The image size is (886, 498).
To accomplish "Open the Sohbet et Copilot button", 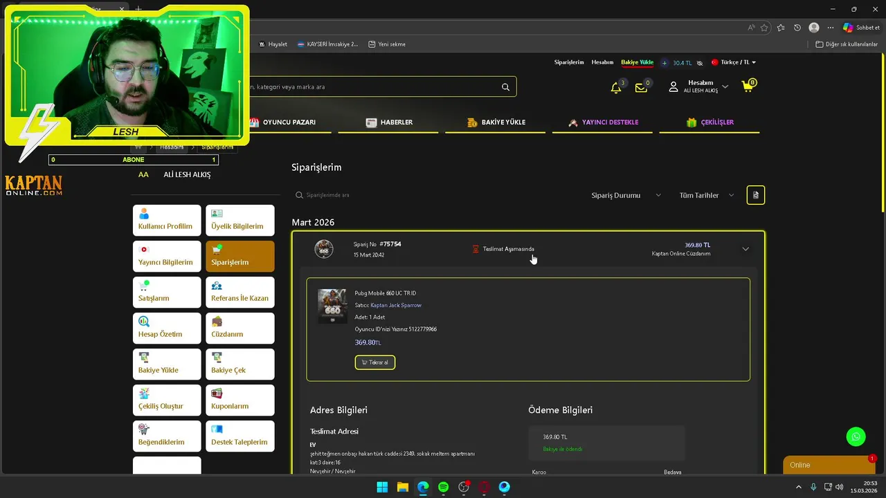I will click(861, 28).
